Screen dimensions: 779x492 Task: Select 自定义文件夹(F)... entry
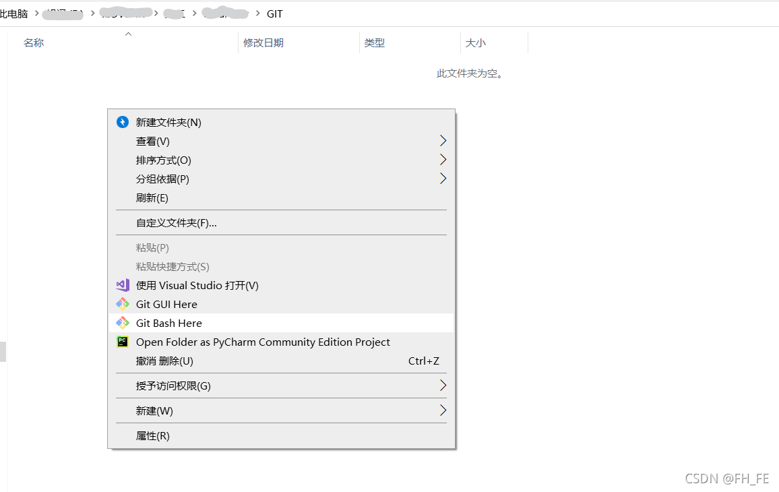click(x=281, y=222)
